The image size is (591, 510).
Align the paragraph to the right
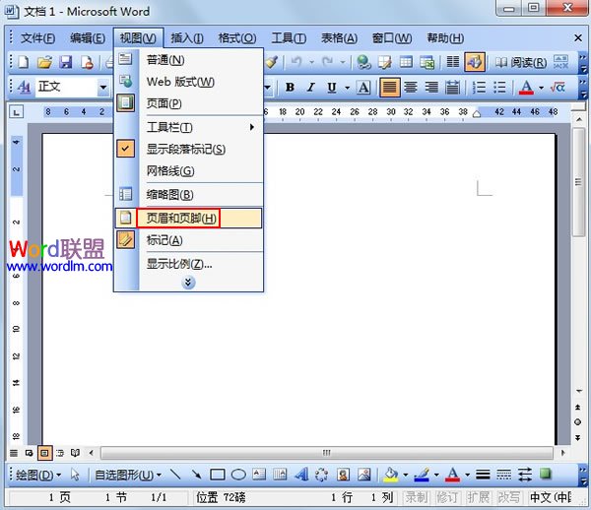point(431,88)
